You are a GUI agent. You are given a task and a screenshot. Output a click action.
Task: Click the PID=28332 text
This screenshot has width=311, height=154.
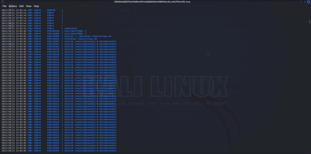(x=53, y=86)
